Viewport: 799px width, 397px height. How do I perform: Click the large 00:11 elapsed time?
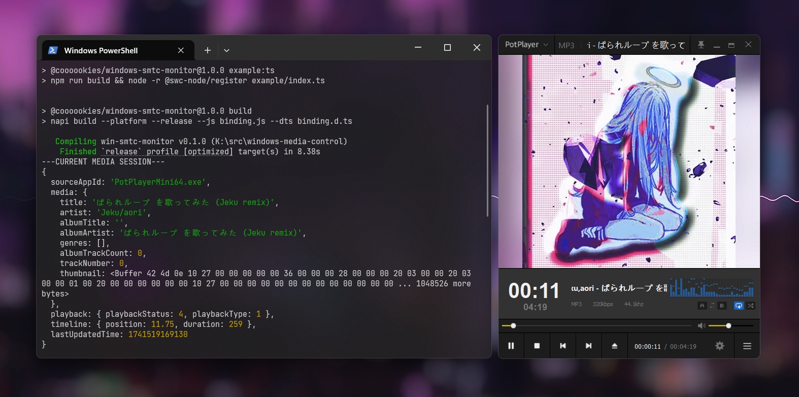pyautogui.click(x=534, y=291)
